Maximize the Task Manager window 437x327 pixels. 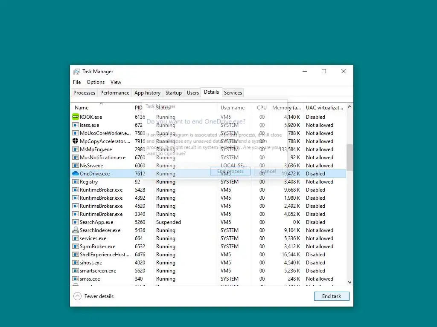click(x=324, y=71)
